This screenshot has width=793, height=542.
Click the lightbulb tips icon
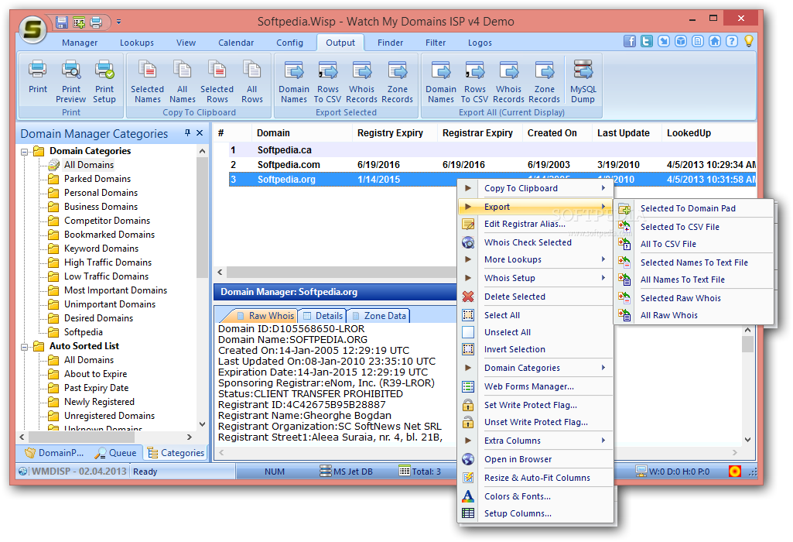coord(749,41)
